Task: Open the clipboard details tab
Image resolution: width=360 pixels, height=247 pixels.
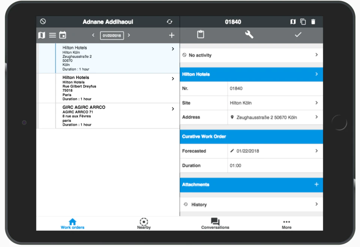Action: (x=200, y=34)
